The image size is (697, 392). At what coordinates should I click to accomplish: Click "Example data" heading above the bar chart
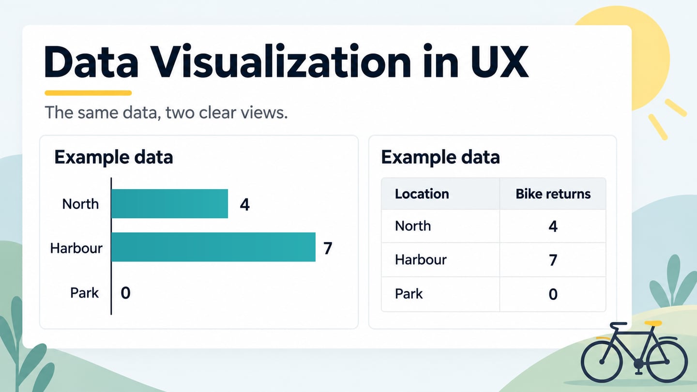pyautogui.click(x=113, y=157)
